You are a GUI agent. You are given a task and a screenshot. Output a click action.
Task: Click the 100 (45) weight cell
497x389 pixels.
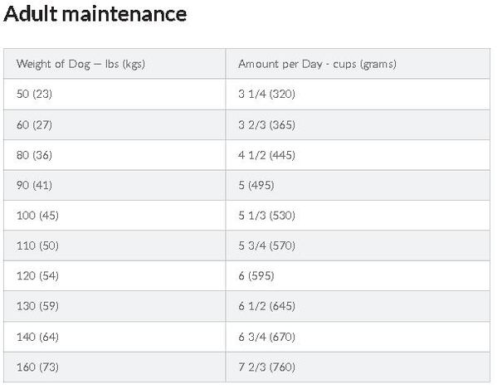click(x=115, y=216)
